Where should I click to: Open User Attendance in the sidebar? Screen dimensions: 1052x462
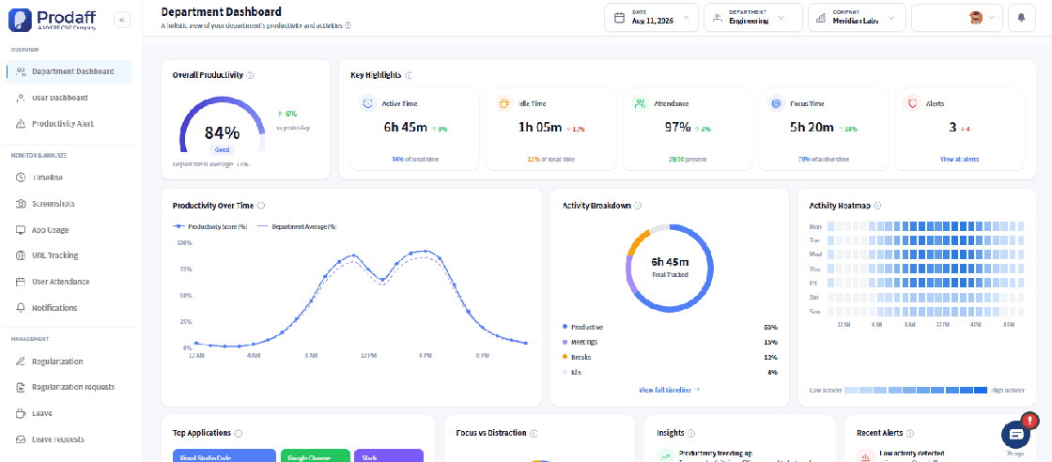70,282
